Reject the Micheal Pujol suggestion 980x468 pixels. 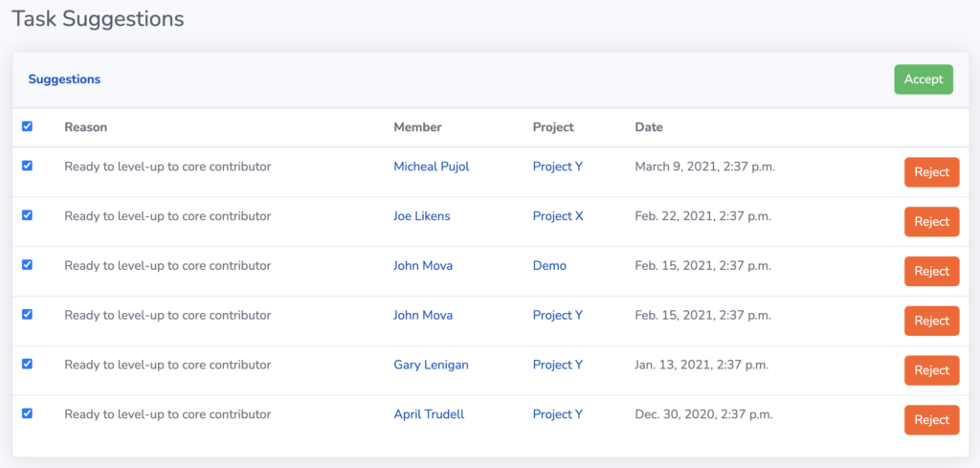click(x=932, y=172)
